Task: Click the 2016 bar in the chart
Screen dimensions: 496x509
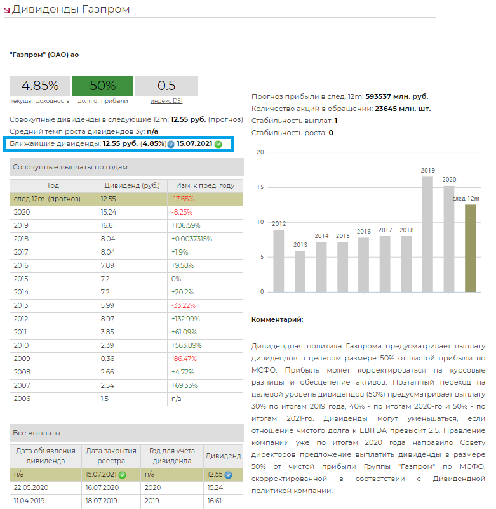Action: (363, 265)
